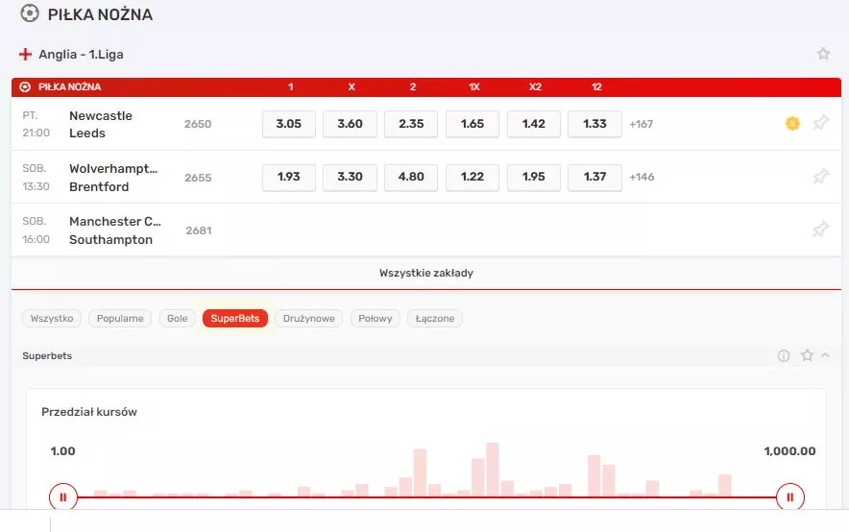Click the Anglia - 1.Liga league title

[82, 54]
